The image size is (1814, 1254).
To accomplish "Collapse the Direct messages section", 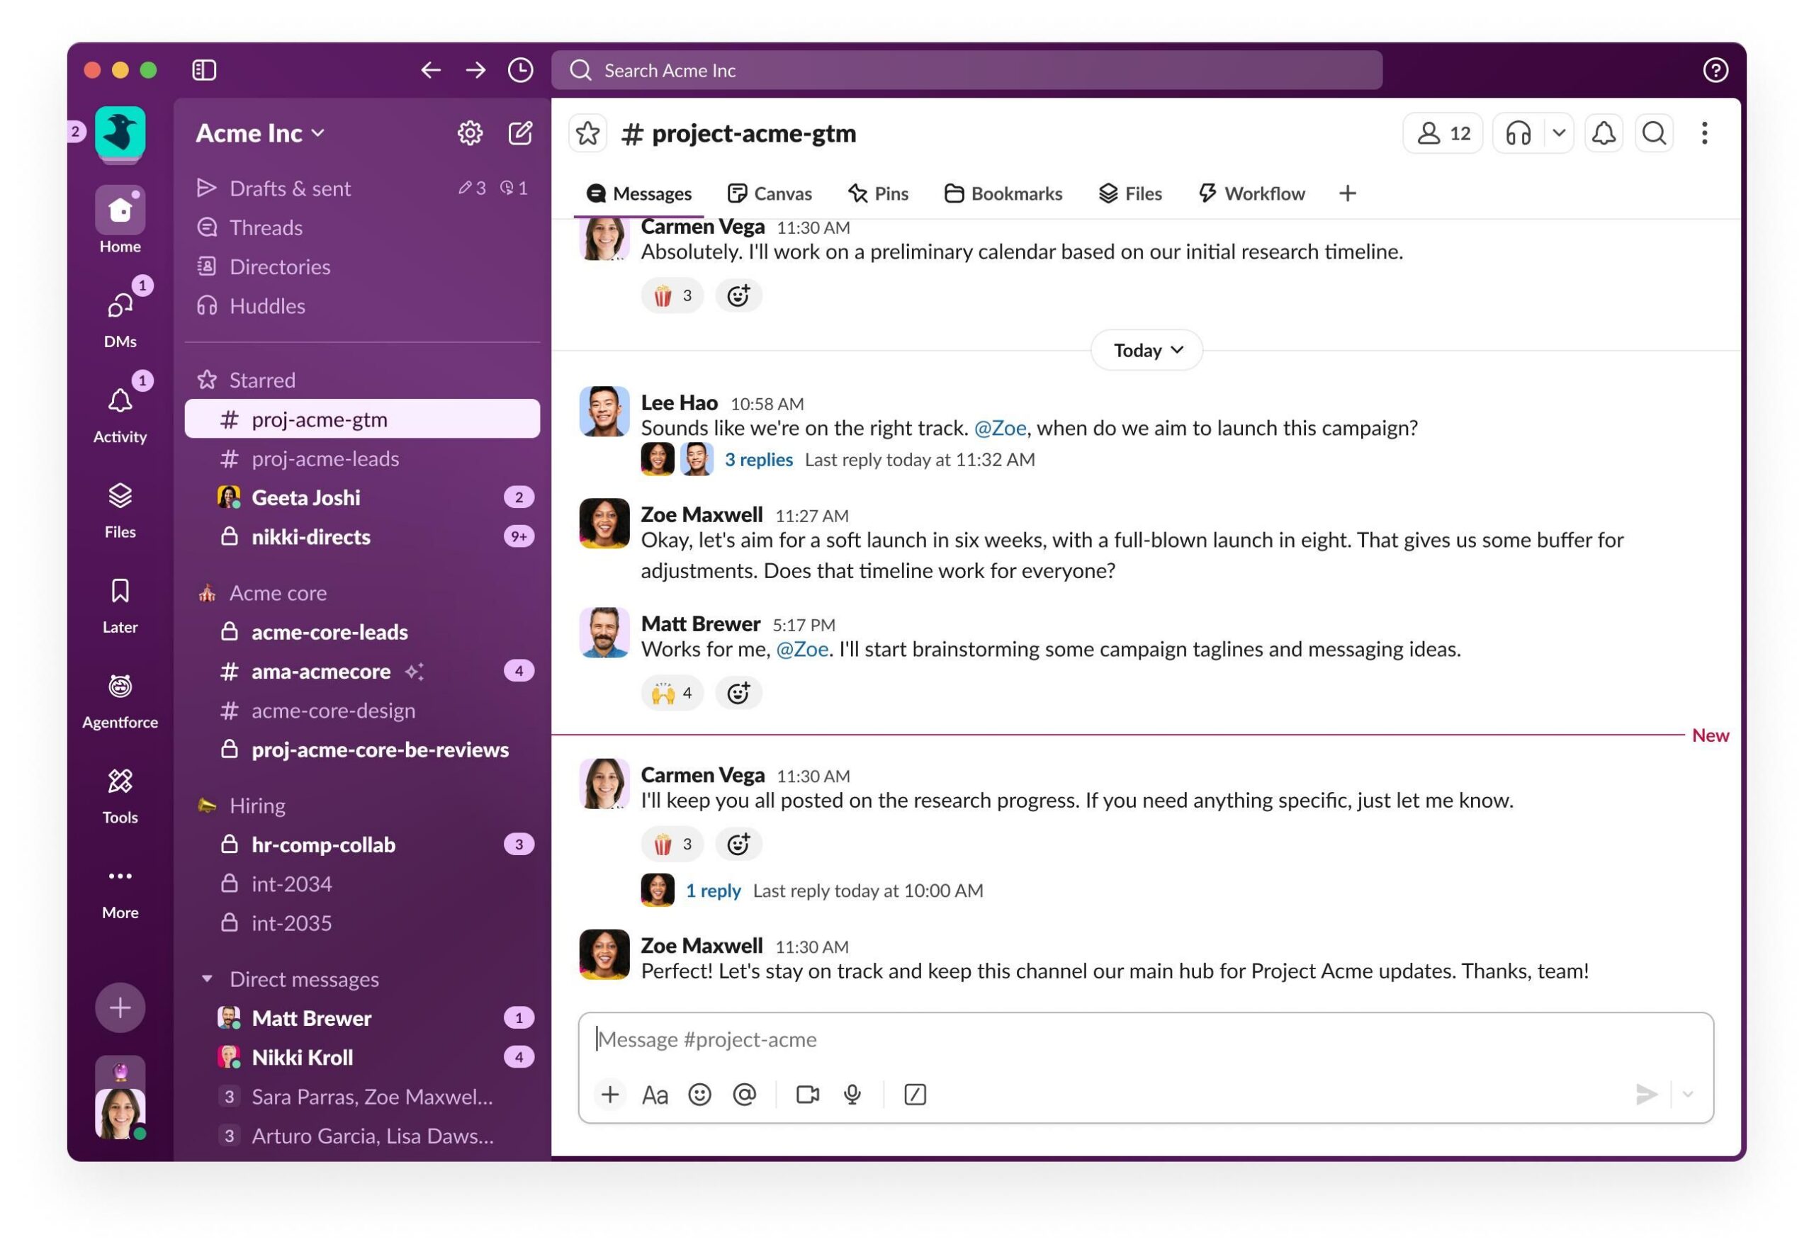I will 207,978.
